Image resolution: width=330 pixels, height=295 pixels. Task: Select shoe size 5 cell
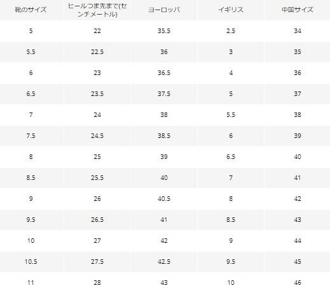click(31, 31)
